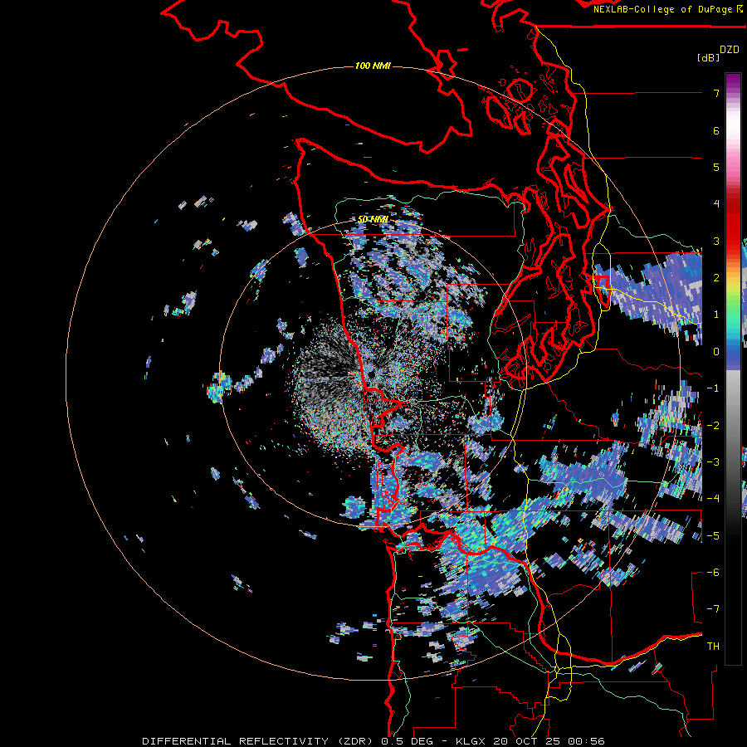Click the '100 NMI' range ring label
747x747 pixels.
[x=373, y=66]
